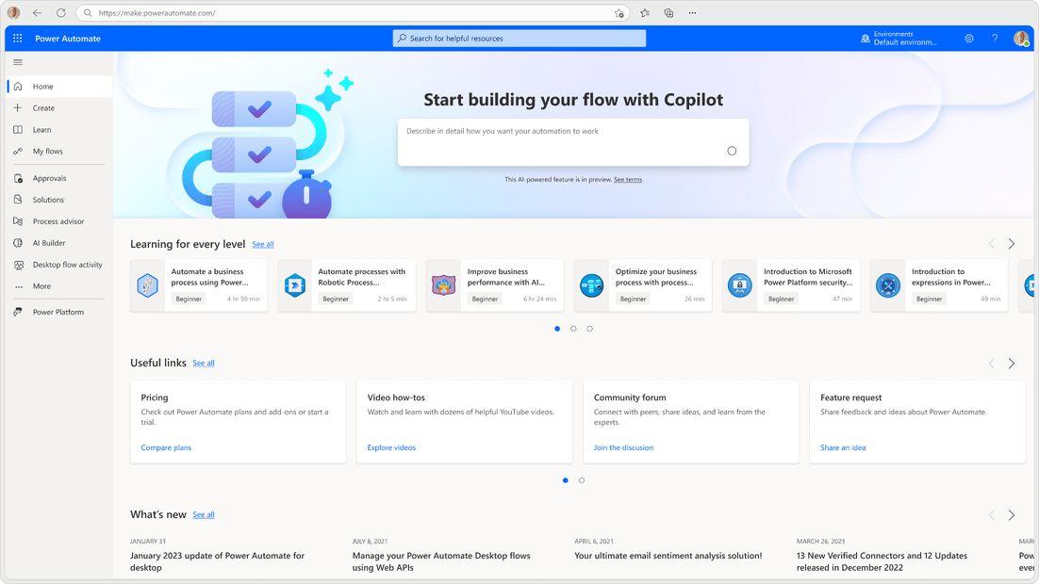Open Home in the left navigation

pos(59,86)
